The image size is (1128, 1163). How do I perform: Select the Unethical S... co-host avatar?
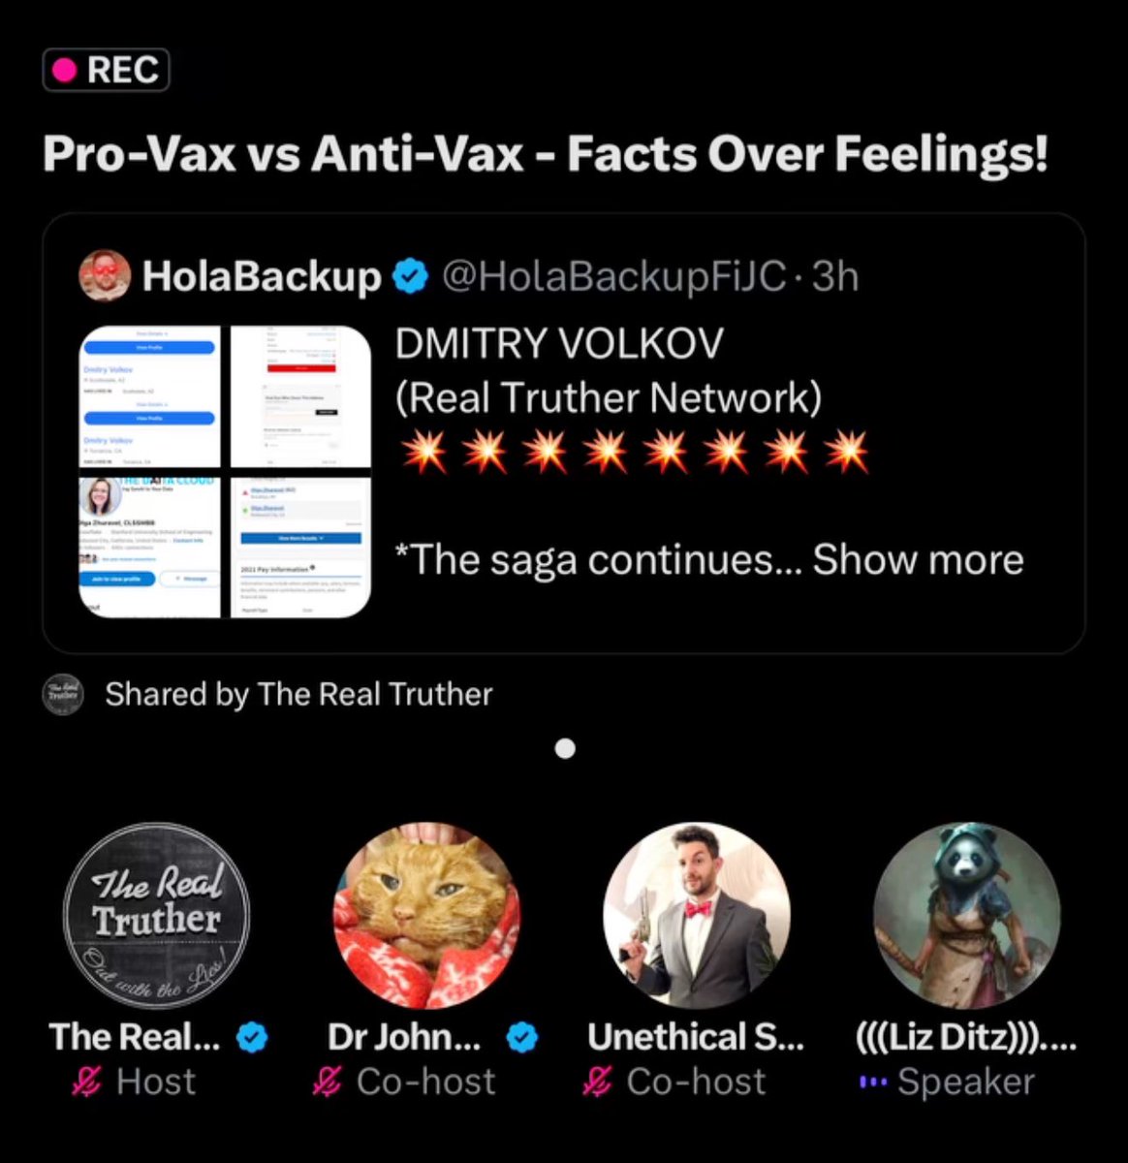tap(697, 916)
